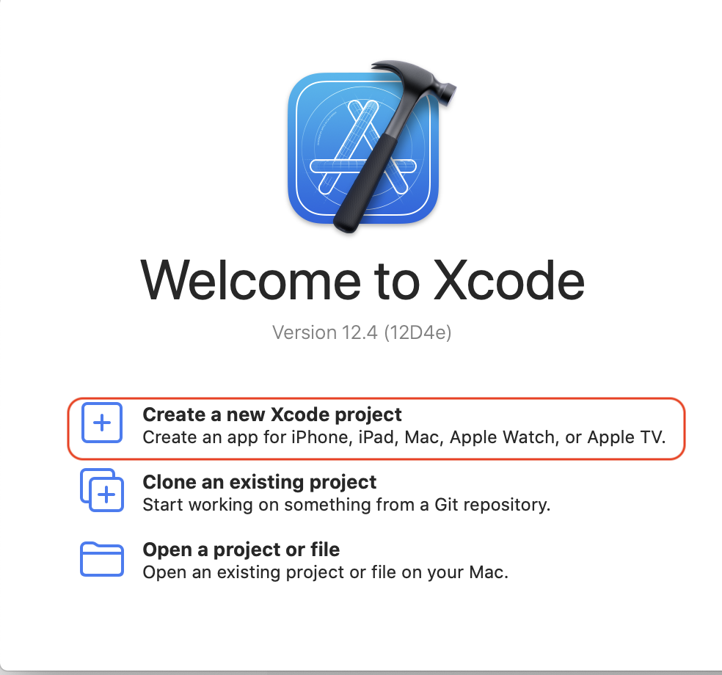Click the blueprint letter A in the logo

pos(363,147)
